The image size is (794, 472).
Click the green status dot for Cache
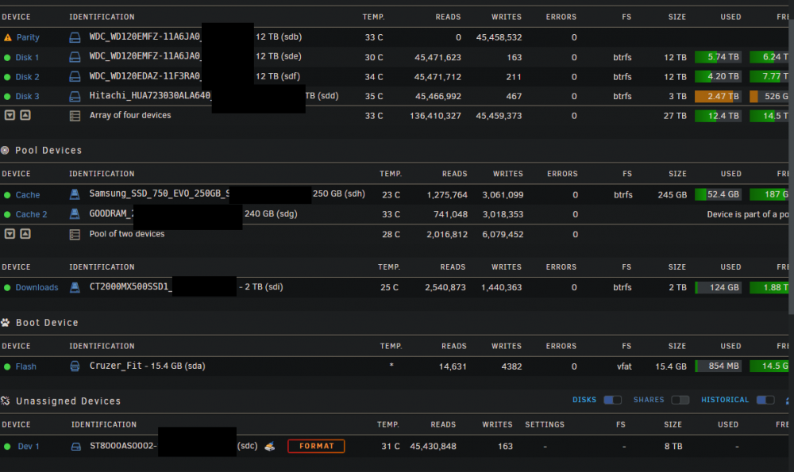(x=7, y=195)
